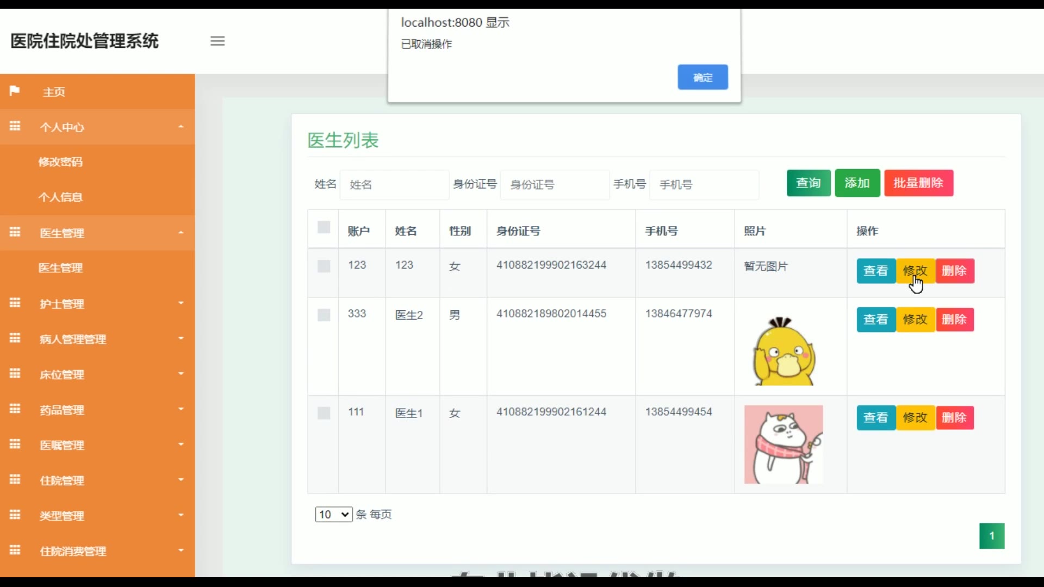Click the hamburger menu toggle icon
1044x587 pixels.
coord(217,41)
